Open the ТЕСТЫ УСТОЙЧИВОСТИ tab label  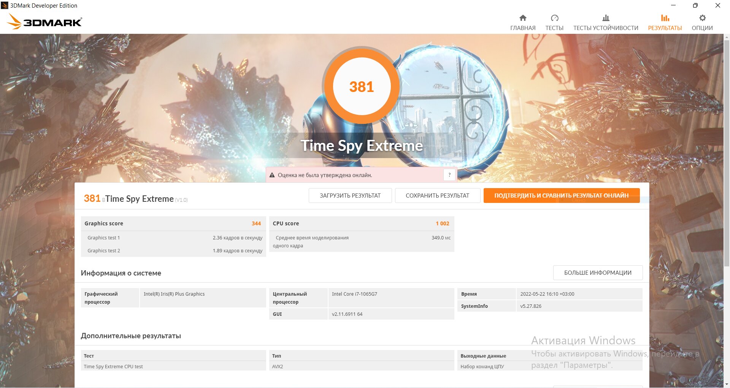click(x=606, y=28)
